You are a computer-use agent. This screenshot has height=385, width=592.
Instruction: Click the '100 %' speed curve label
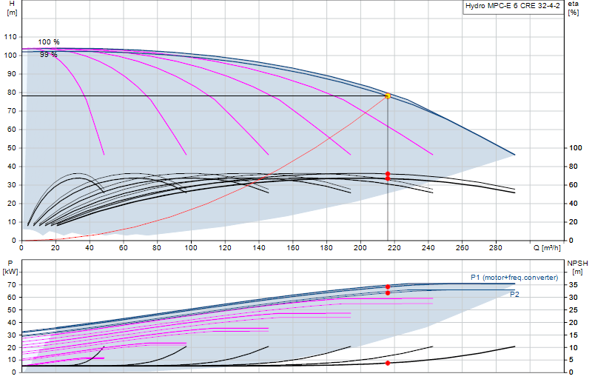click(x=49, y=42)
